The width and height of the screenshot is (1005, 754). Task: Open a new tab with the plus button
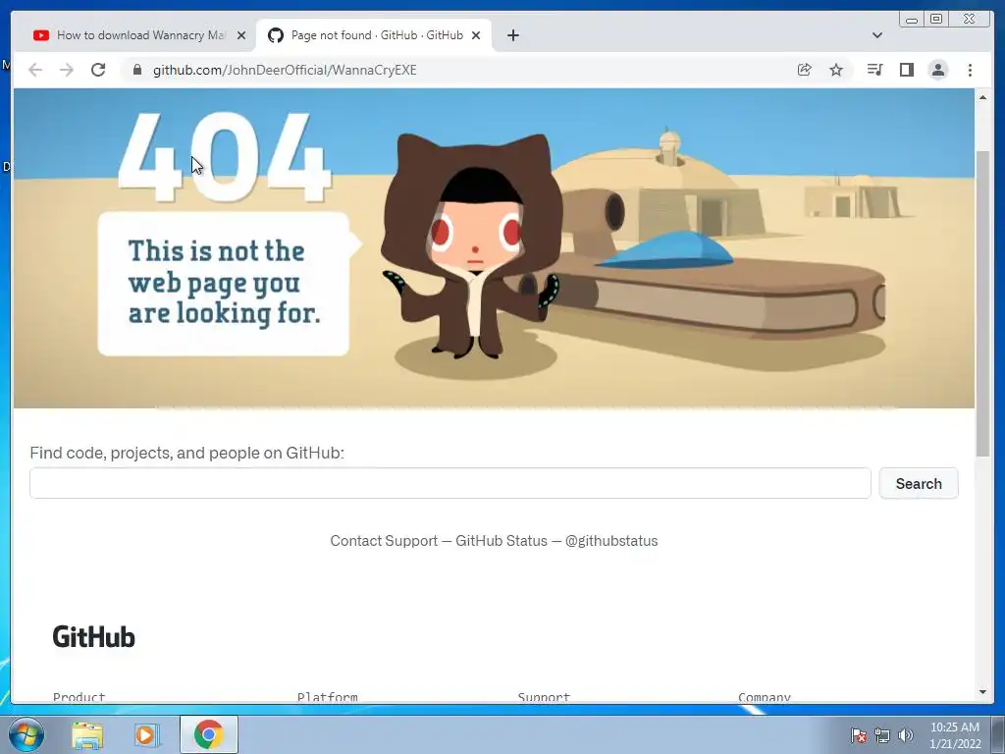coord(512,35)
